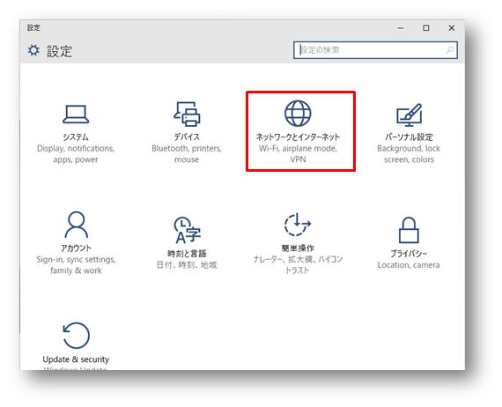Image resolution: width=502 pixels, height=407 pixels.
Task: Select the 簡単操作 label
Action: click(x=298, y=248)
